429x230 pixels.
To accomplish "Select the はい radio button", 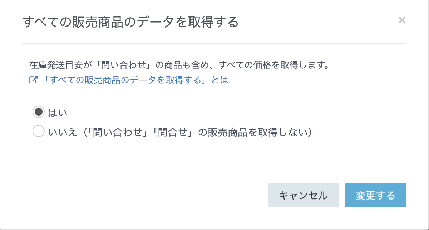I will tap(38, 112).
